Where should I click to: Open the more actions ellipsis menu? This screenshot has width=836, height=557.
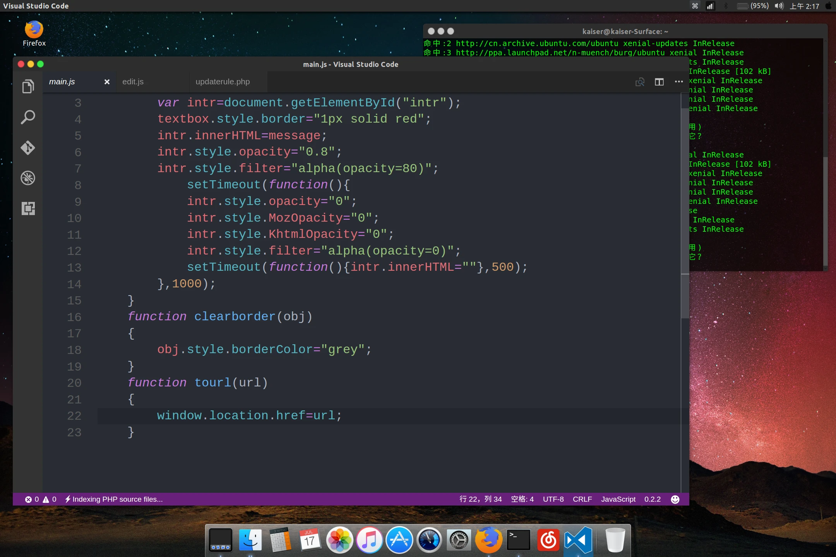coord(679,82)
